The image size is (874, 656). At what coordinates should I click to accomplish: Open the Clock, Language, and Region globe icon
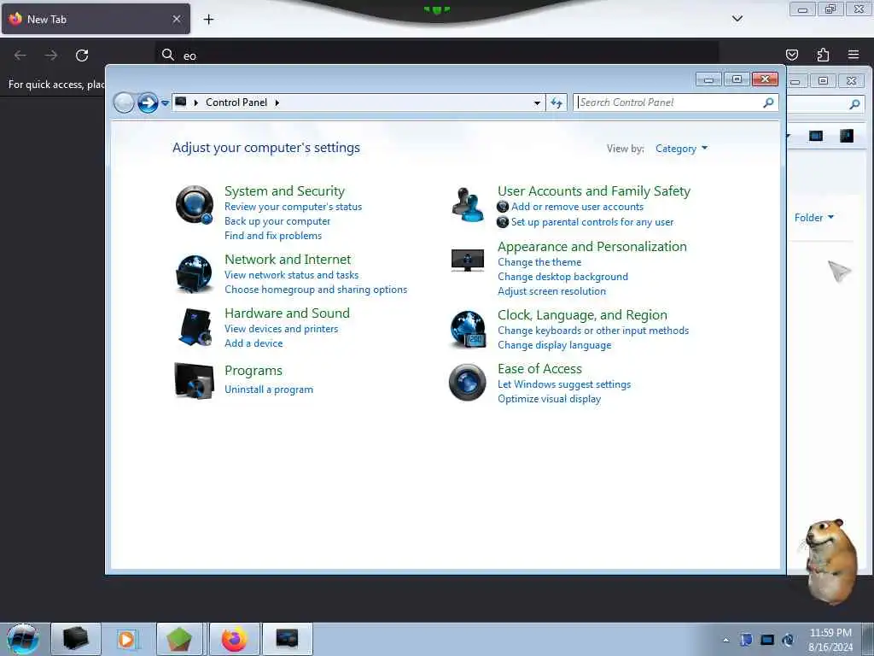click(x=467, y=329)
